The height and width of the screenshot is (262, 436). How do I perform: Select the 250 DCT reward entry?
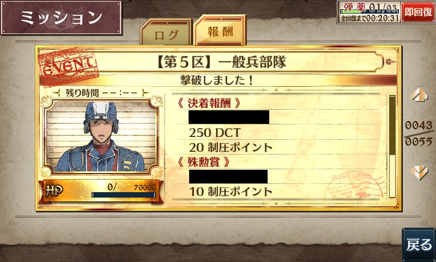(x=215, y=133)
